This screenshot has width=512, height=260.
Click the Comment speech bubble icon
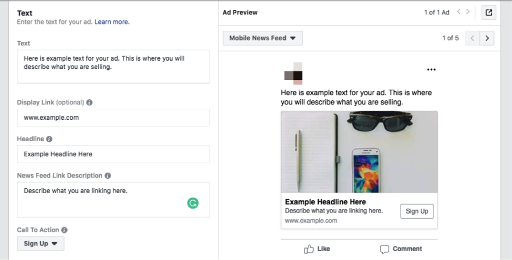pos(384,249)
